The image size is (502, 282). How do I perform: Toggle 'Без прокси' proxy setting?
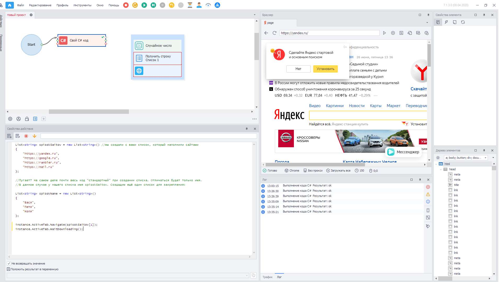(x=313, y=171)
